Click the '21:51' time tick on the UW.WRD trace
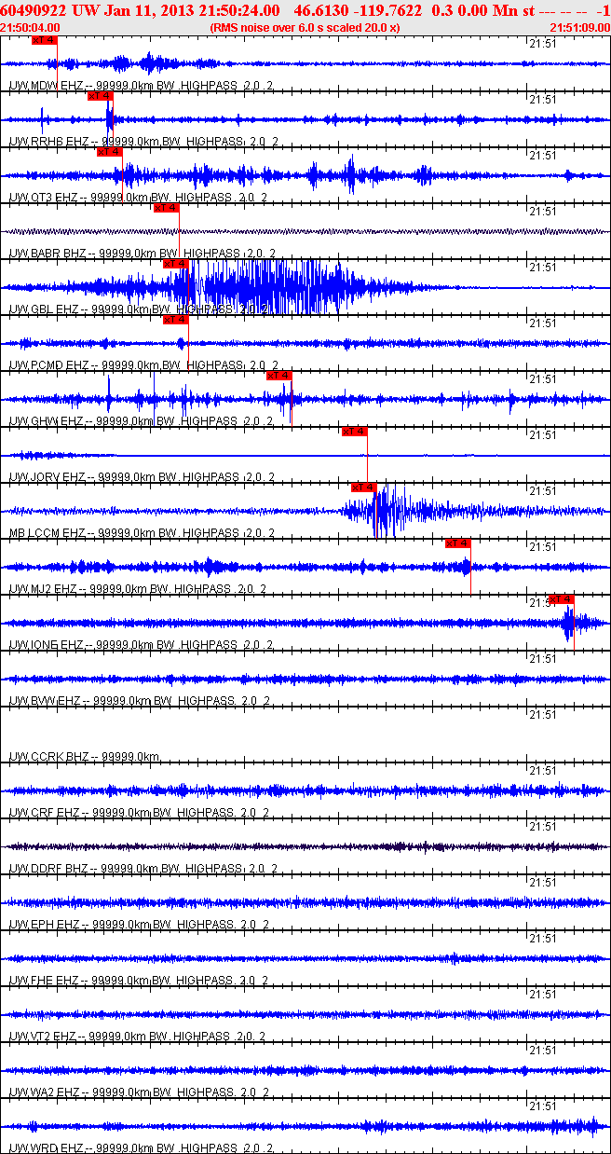The height and width of the screenshot is (1154, 611). 542,1106
